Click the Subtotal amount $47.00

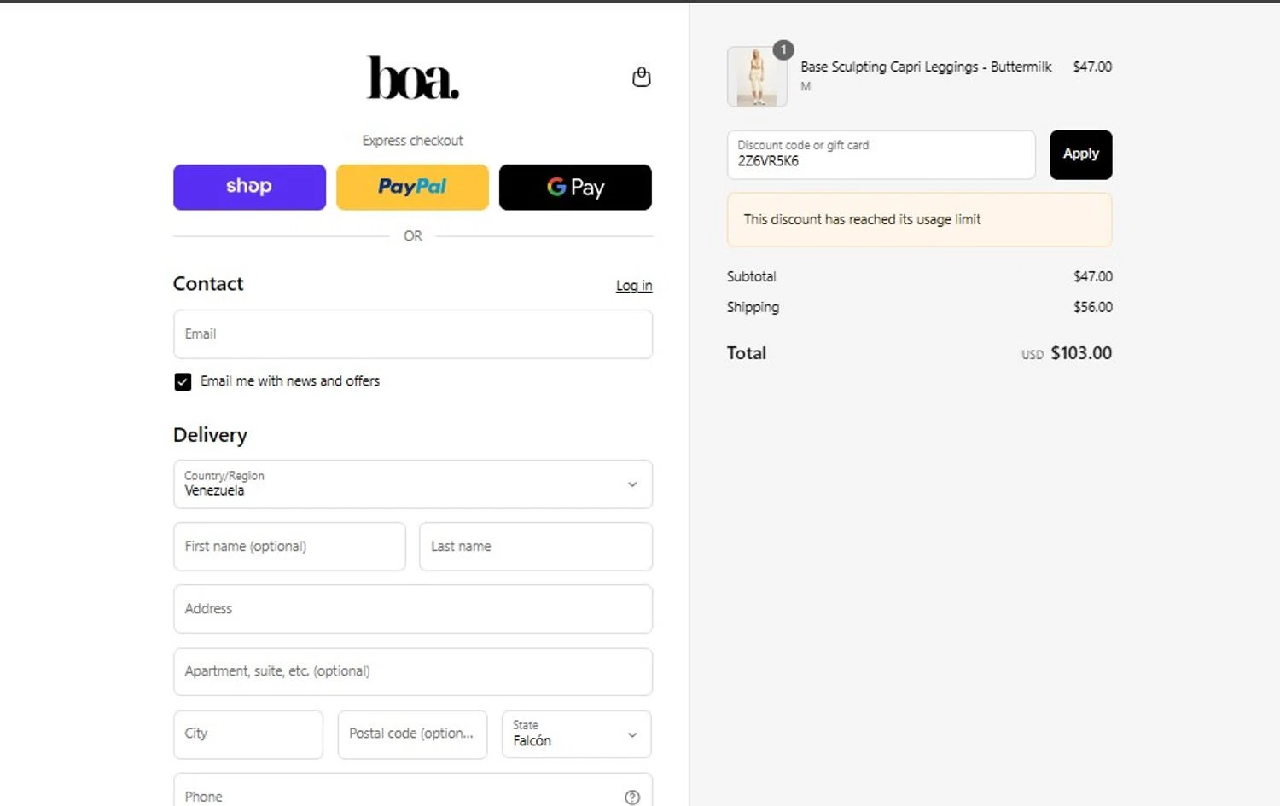pyautogui.click(x=1093, y=276)
